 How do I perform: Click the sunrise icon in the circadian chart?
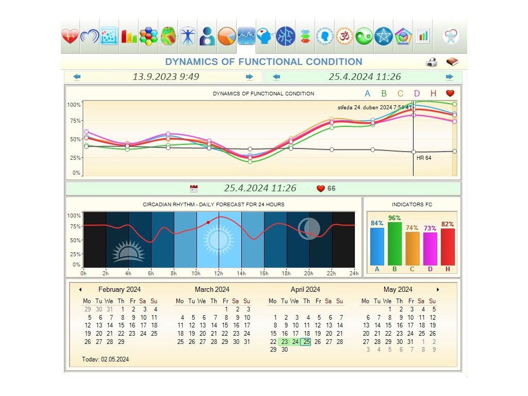[128, 251]
